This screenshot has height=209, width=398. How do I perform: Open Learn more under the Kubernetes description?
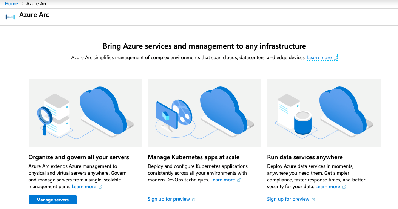coord(223,180)
